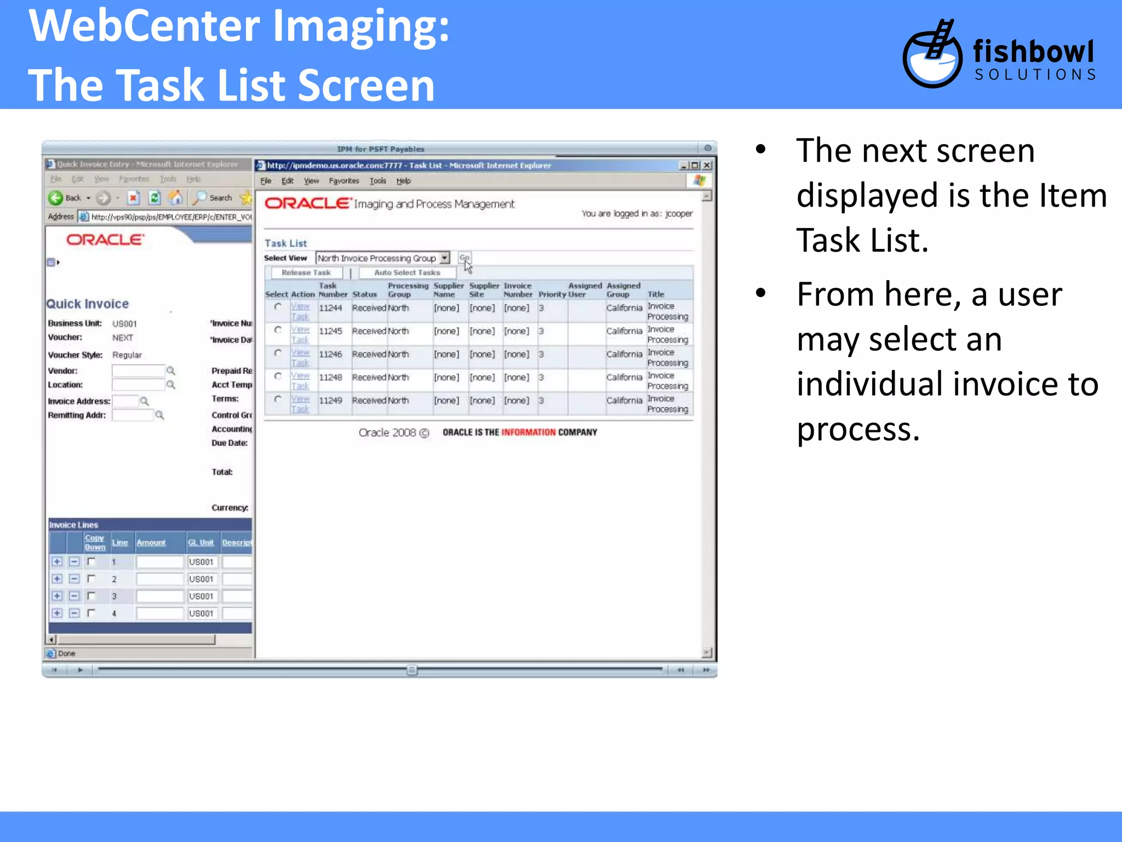
Task: Move the demo player progress slider handle
Action: click(x=412, y=670)
